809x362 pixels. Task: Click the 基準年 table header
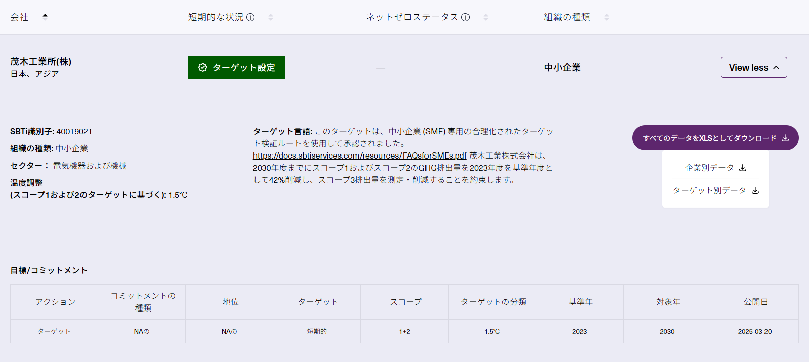(580, 302)
